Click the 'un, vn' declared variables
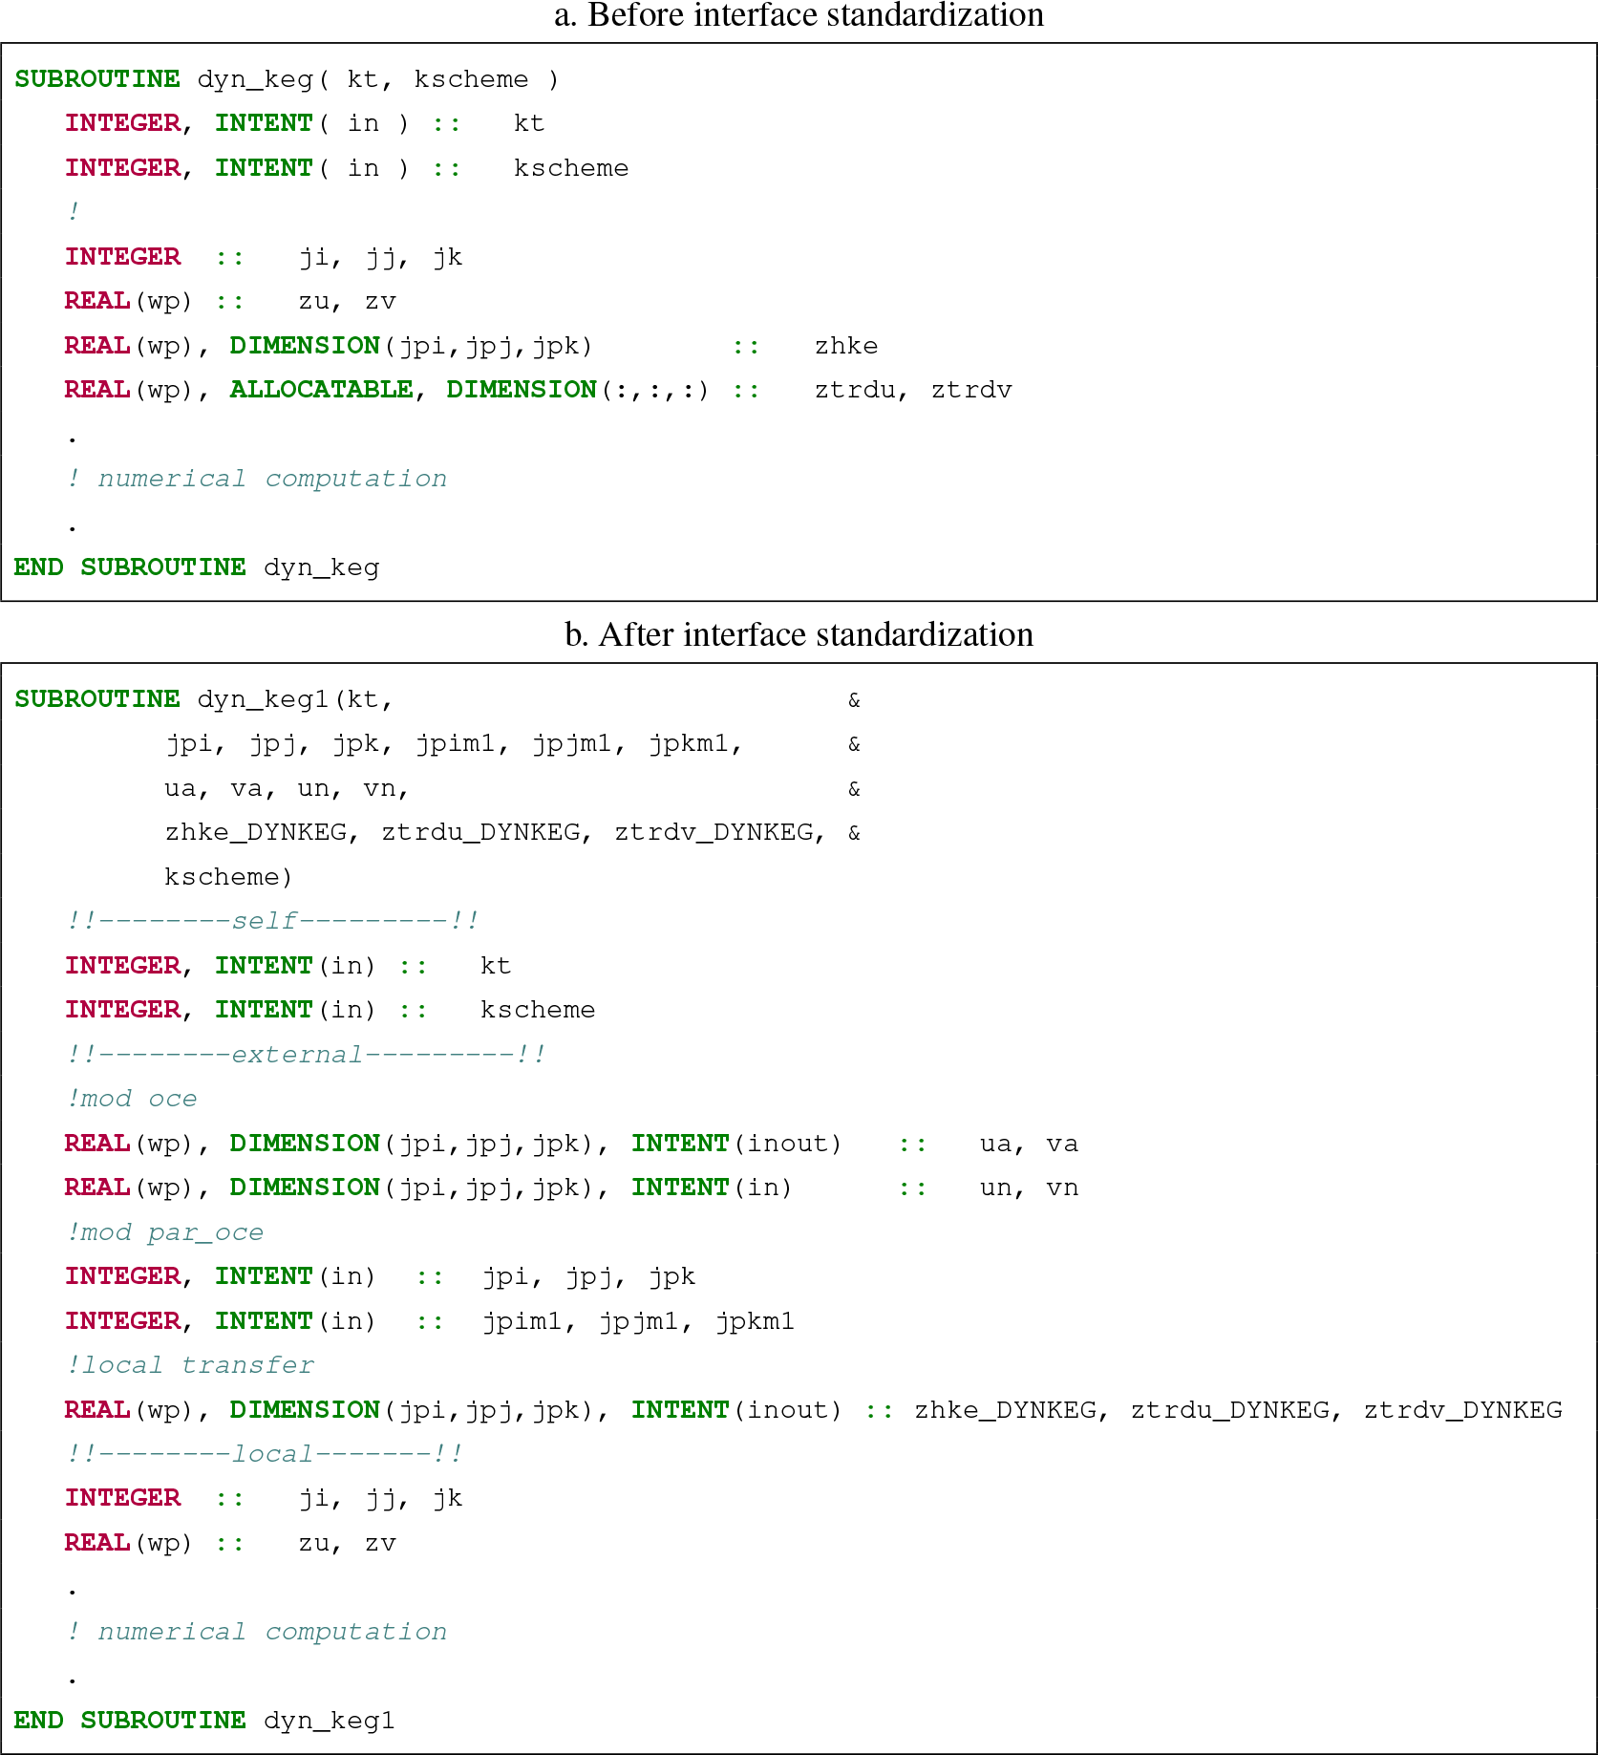 point(1029,1188)
